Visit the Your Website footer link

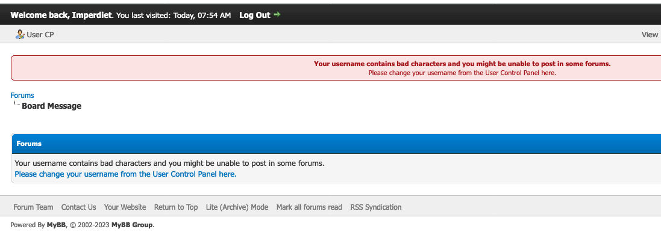pos(125,207)
